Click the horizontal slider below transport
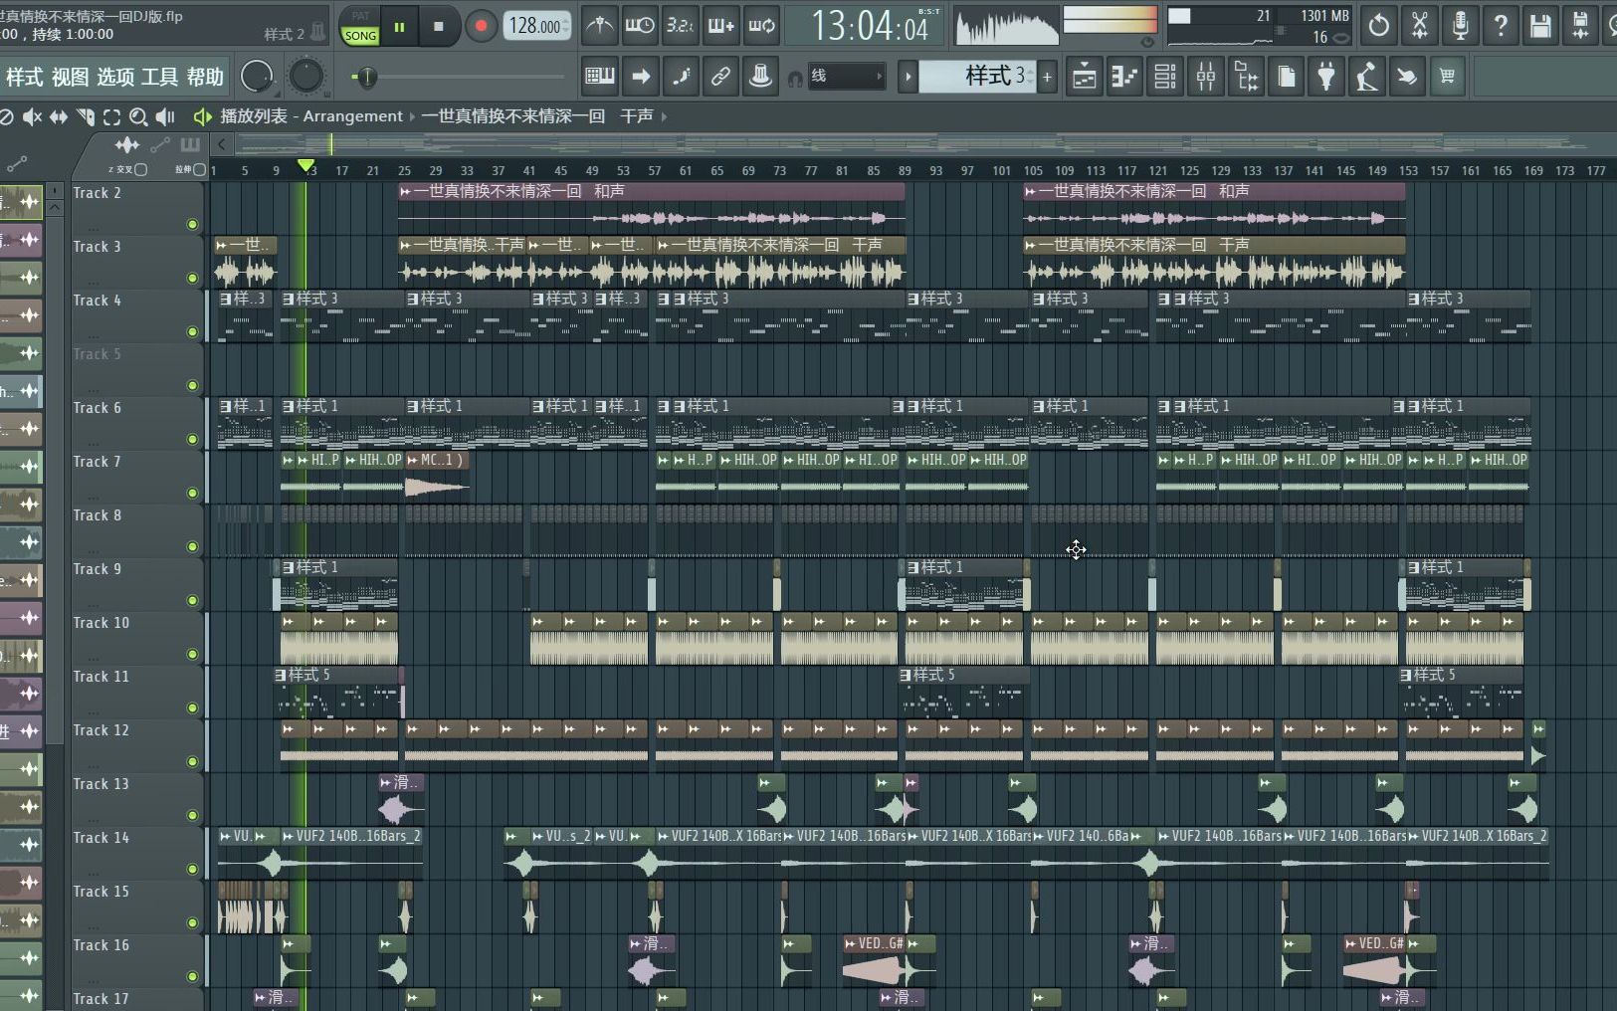Viewport: 1617px width, 1011px height. 459,77
